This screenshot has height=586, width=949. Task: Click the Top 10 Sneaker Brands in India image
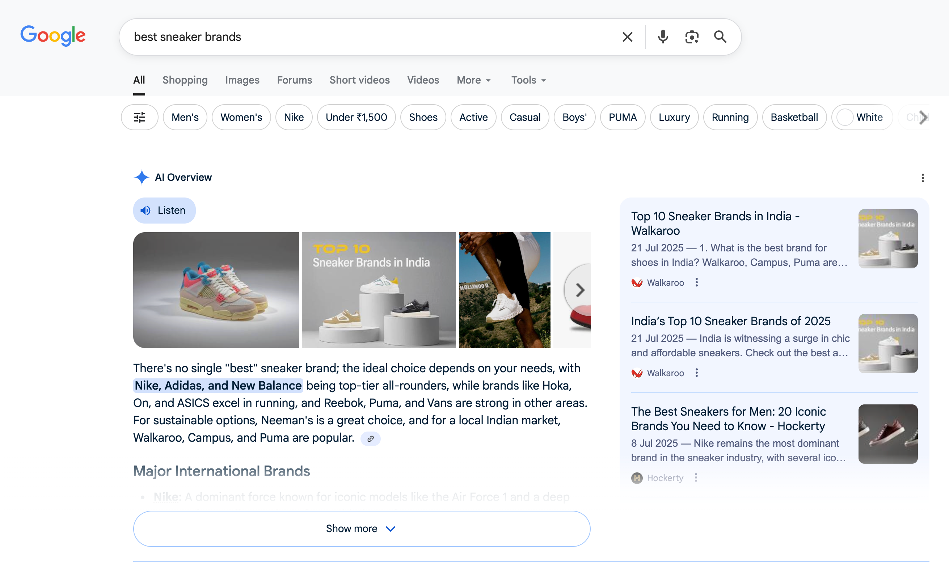(379, 290)
